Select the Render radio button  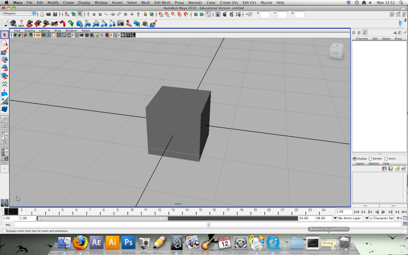(x=371, y=159)
